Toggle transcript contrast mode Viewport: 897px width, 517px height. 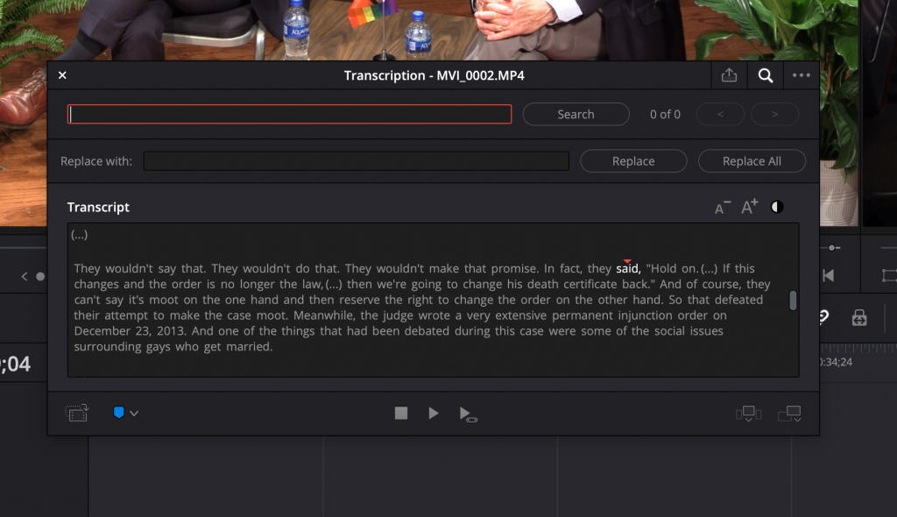click(777, 208)
